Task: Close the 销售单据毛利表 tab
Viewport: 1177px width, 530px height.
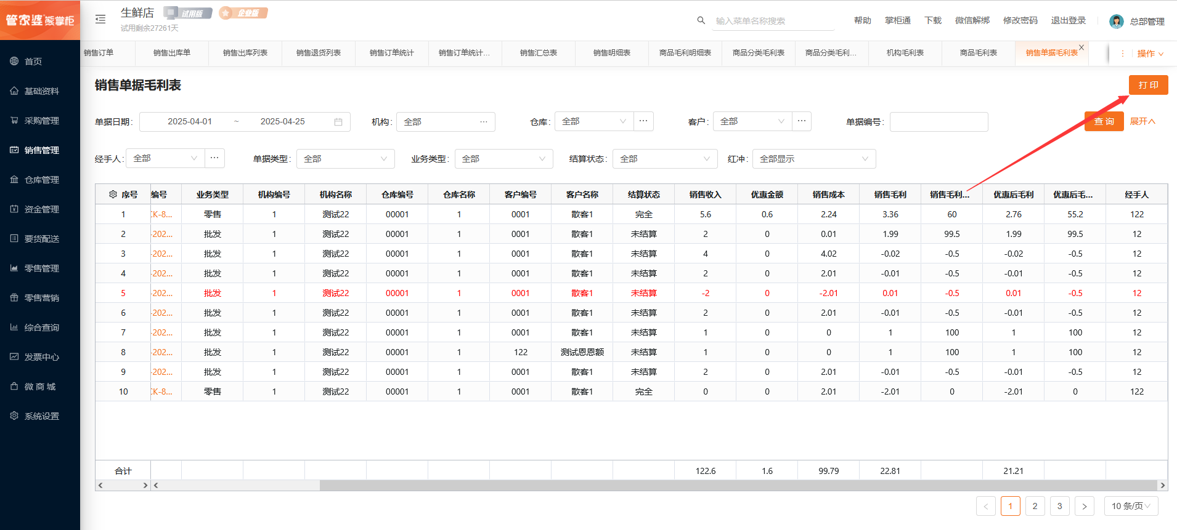Action: 1081,47
